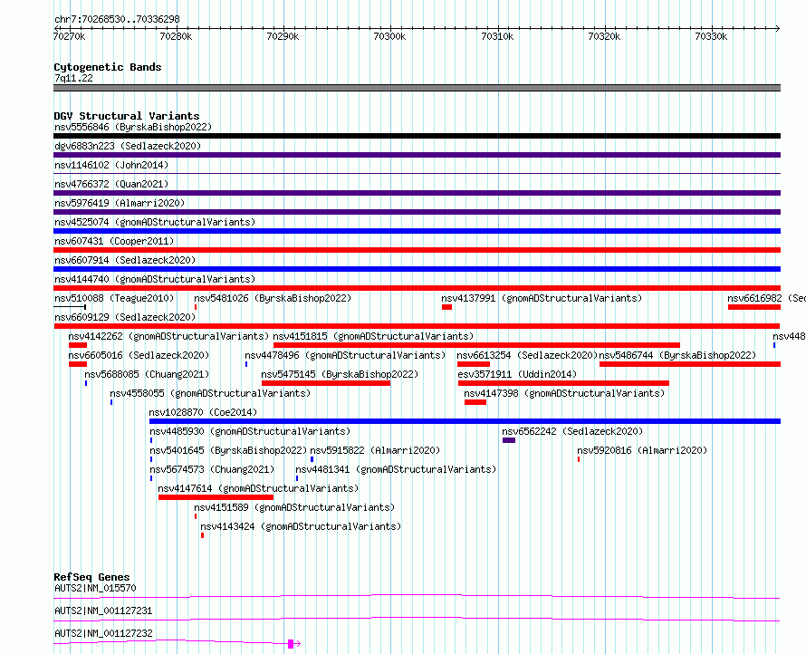Click the nsv5556846 (ByrskaBishop2022) variant label
The height and width of the screenshot is (654, 806).
click(133, 127)
